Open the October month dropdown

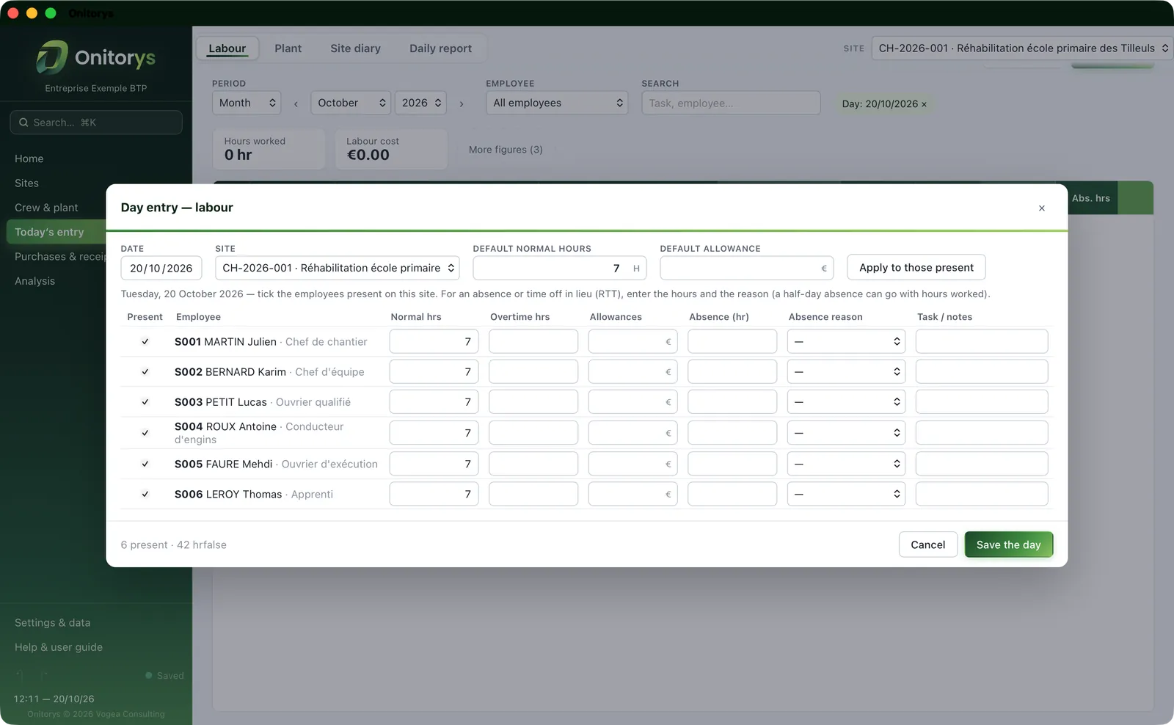coord(351,103)
